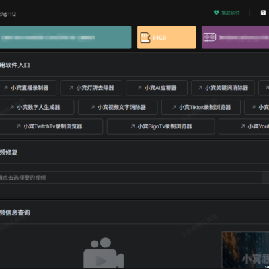This screenshot has width=269, height=269.
Task: Open the 捐助软件 link
Action: click(x=231, y=13)
